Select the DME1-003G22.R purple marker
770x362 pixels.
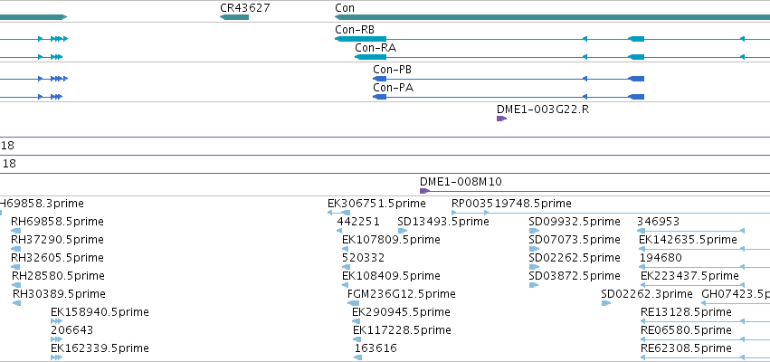[501, 119]
